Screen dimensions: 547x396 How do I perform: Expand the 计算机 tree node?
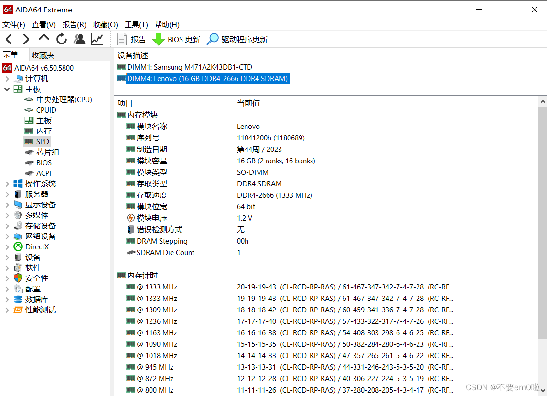(7, 79)
